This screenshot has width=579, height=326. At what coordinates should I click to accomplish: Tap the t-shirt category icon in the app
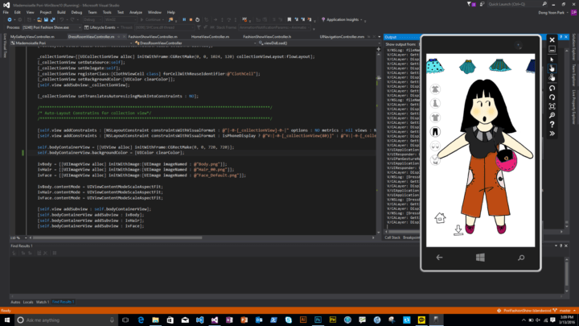click(435, 118)
